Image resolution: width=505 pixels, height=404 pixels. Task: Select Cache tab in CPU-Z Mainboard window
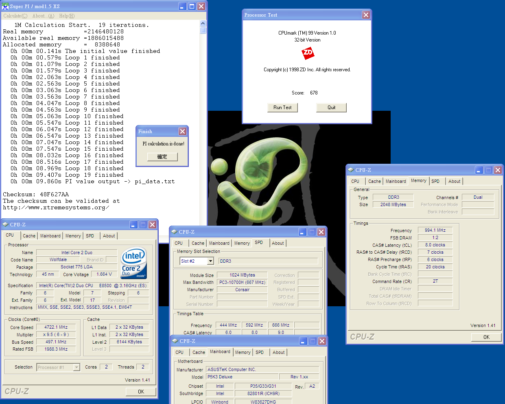click(x=199, y=352)
